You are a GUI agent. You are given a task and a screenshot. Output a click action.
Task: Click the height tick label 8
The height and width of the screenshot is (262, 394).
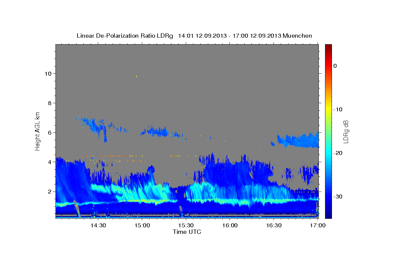tap(50, 103)
